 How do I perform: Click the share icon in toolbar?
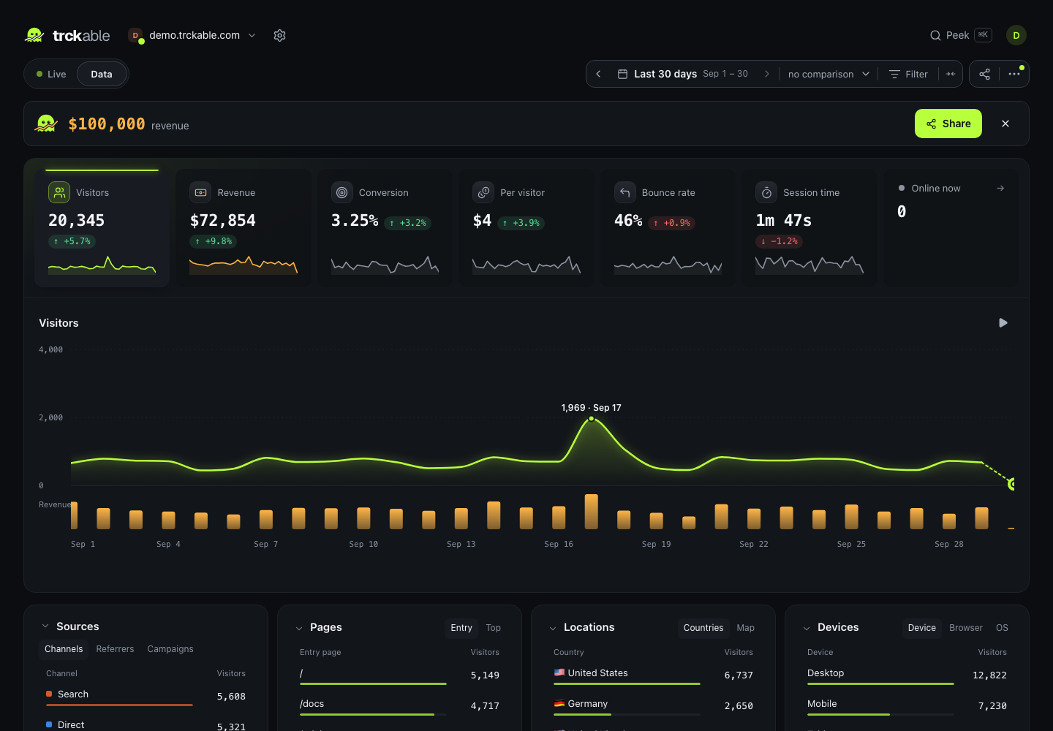pos(985,74)
